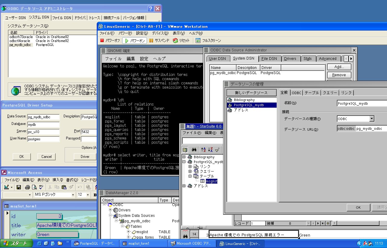The width and height of the screenshot is (387, 248).
Task: Open the object selector dropdown in Access
Action: point(30,195)
